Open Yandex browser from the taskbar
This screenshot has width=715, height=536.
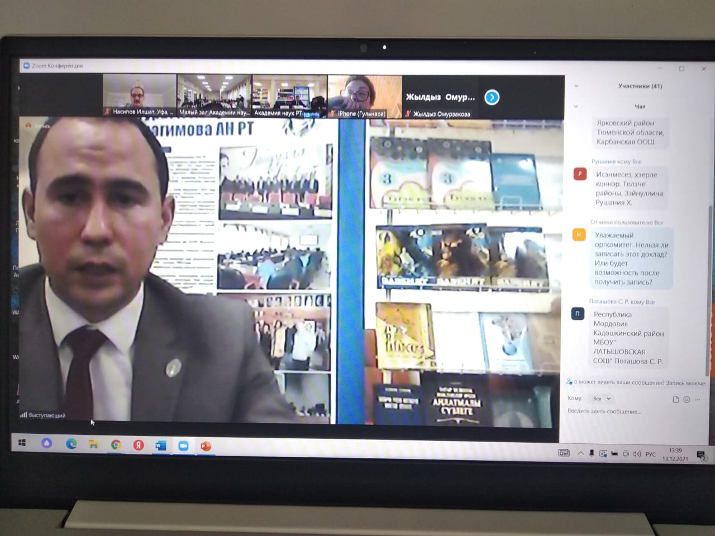138,445
